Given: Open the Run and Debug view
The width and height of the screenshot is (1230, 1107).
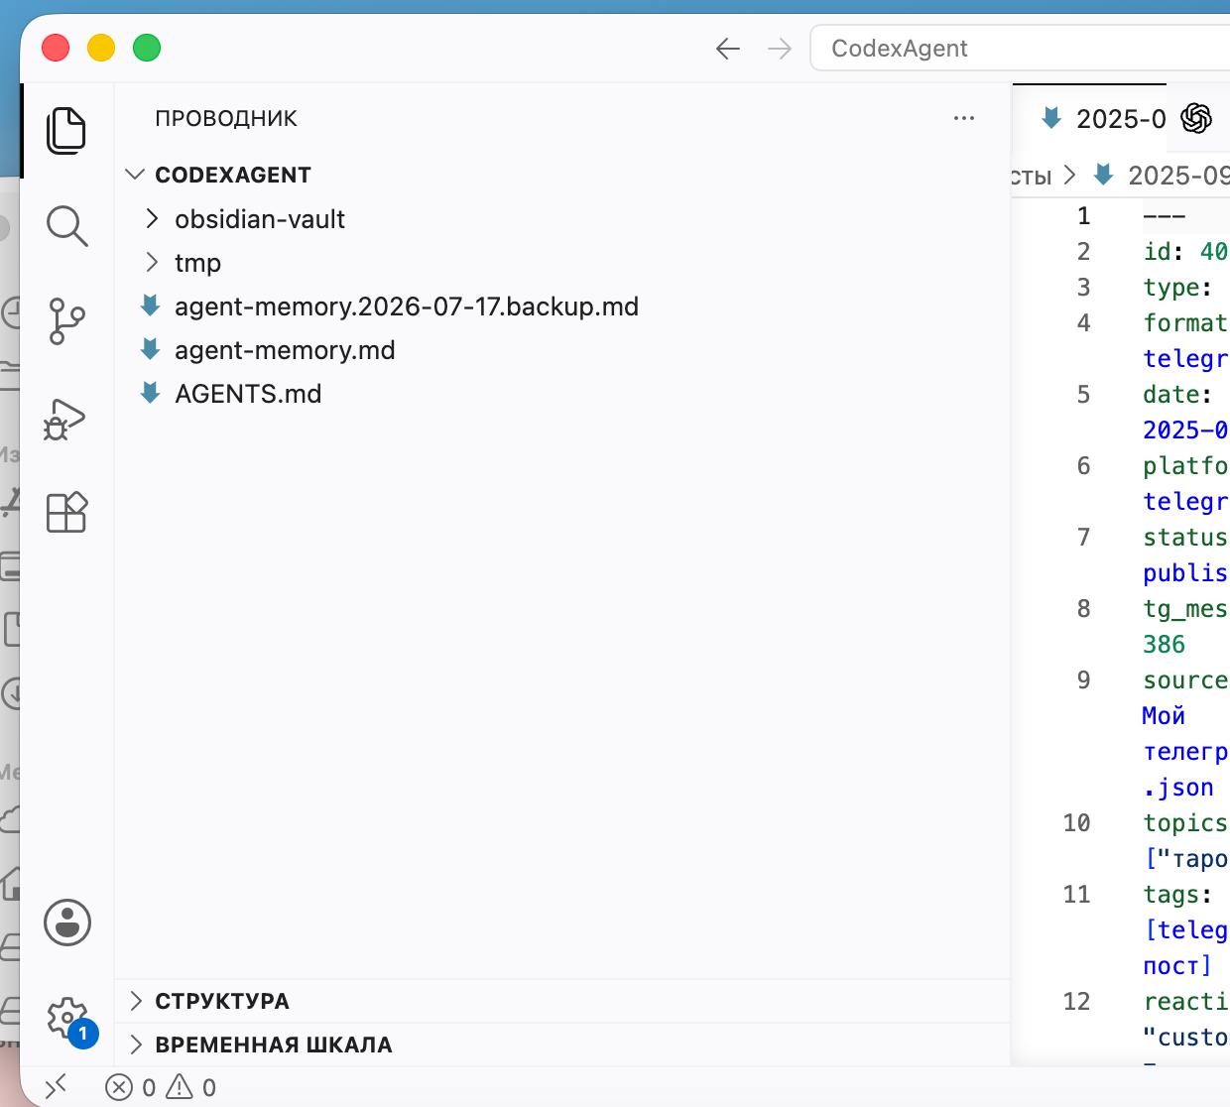Looking at the screenshot, I should coord(66,418).
